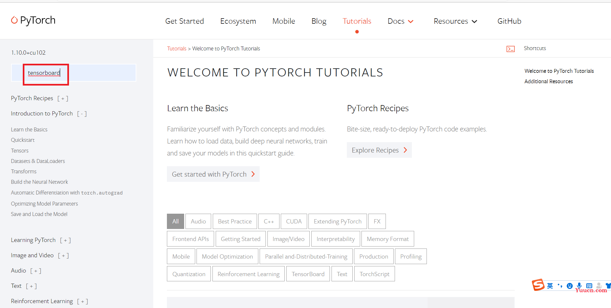The width and height of the screenshot is (611, 308).
Task: Open Optimizing Model Parameters link
Action: click(45, 204)
